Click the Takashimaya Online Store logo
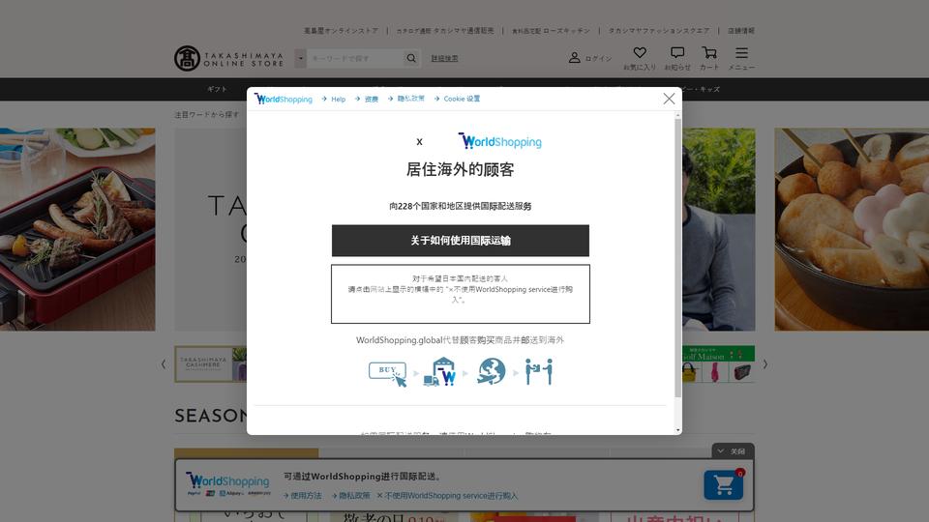 coord(228,59)
